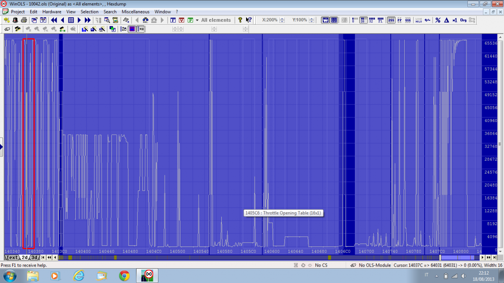Activate the What's This context help pointer

(x=248, y=20)
